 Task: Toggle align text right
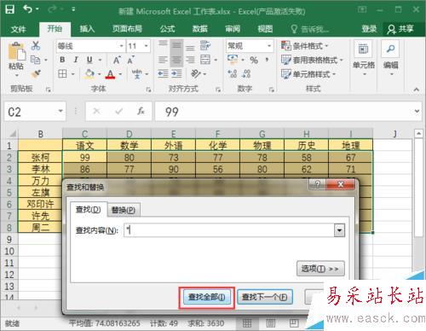click(x=190, y=60)
